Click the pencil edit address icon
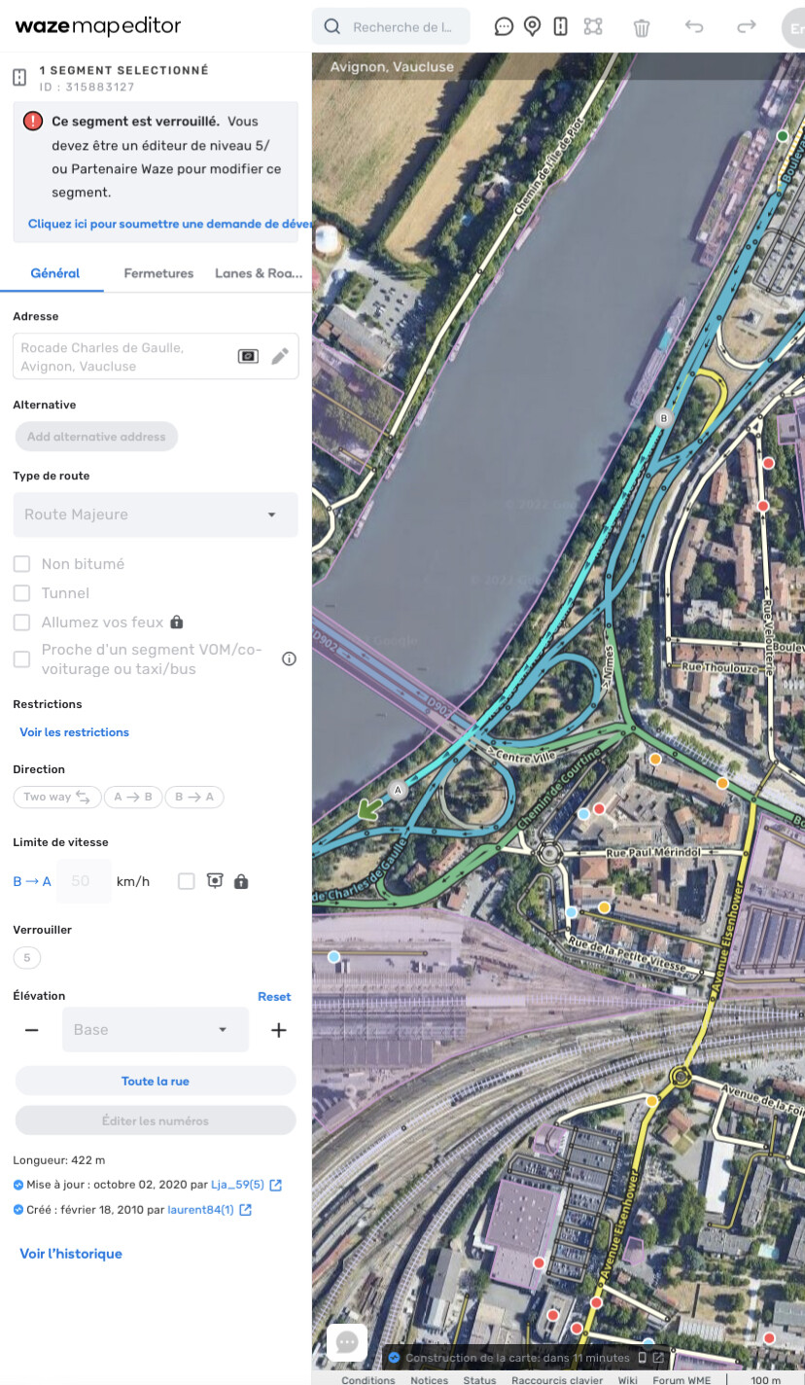 (280, 356)
